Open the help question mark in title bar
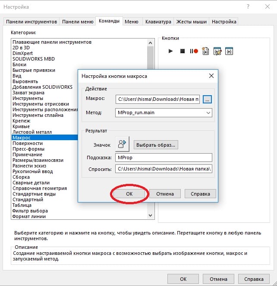Image resolution: width=277 pixels, height=286 pixels. click(x=248, y=7)
